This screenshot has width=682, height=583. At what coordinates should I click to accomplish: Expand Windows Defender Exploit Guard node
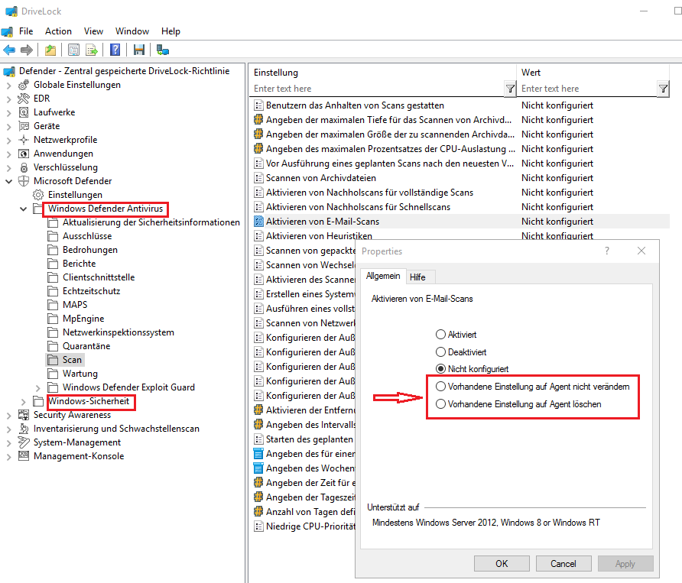click(x=37, y=388)
